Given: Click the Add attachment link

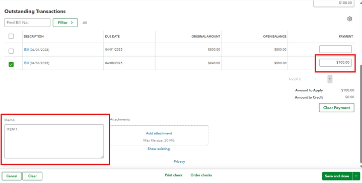Looking at the screenshot, I should [x=159, y=133].
